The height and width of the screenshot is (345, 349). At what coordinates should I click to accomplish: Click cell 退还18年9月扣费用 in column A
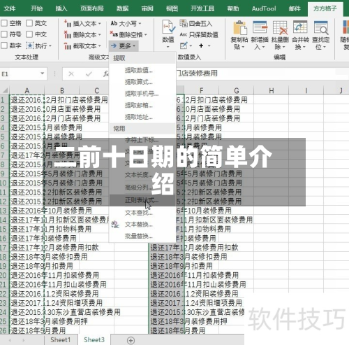[27, 266]
